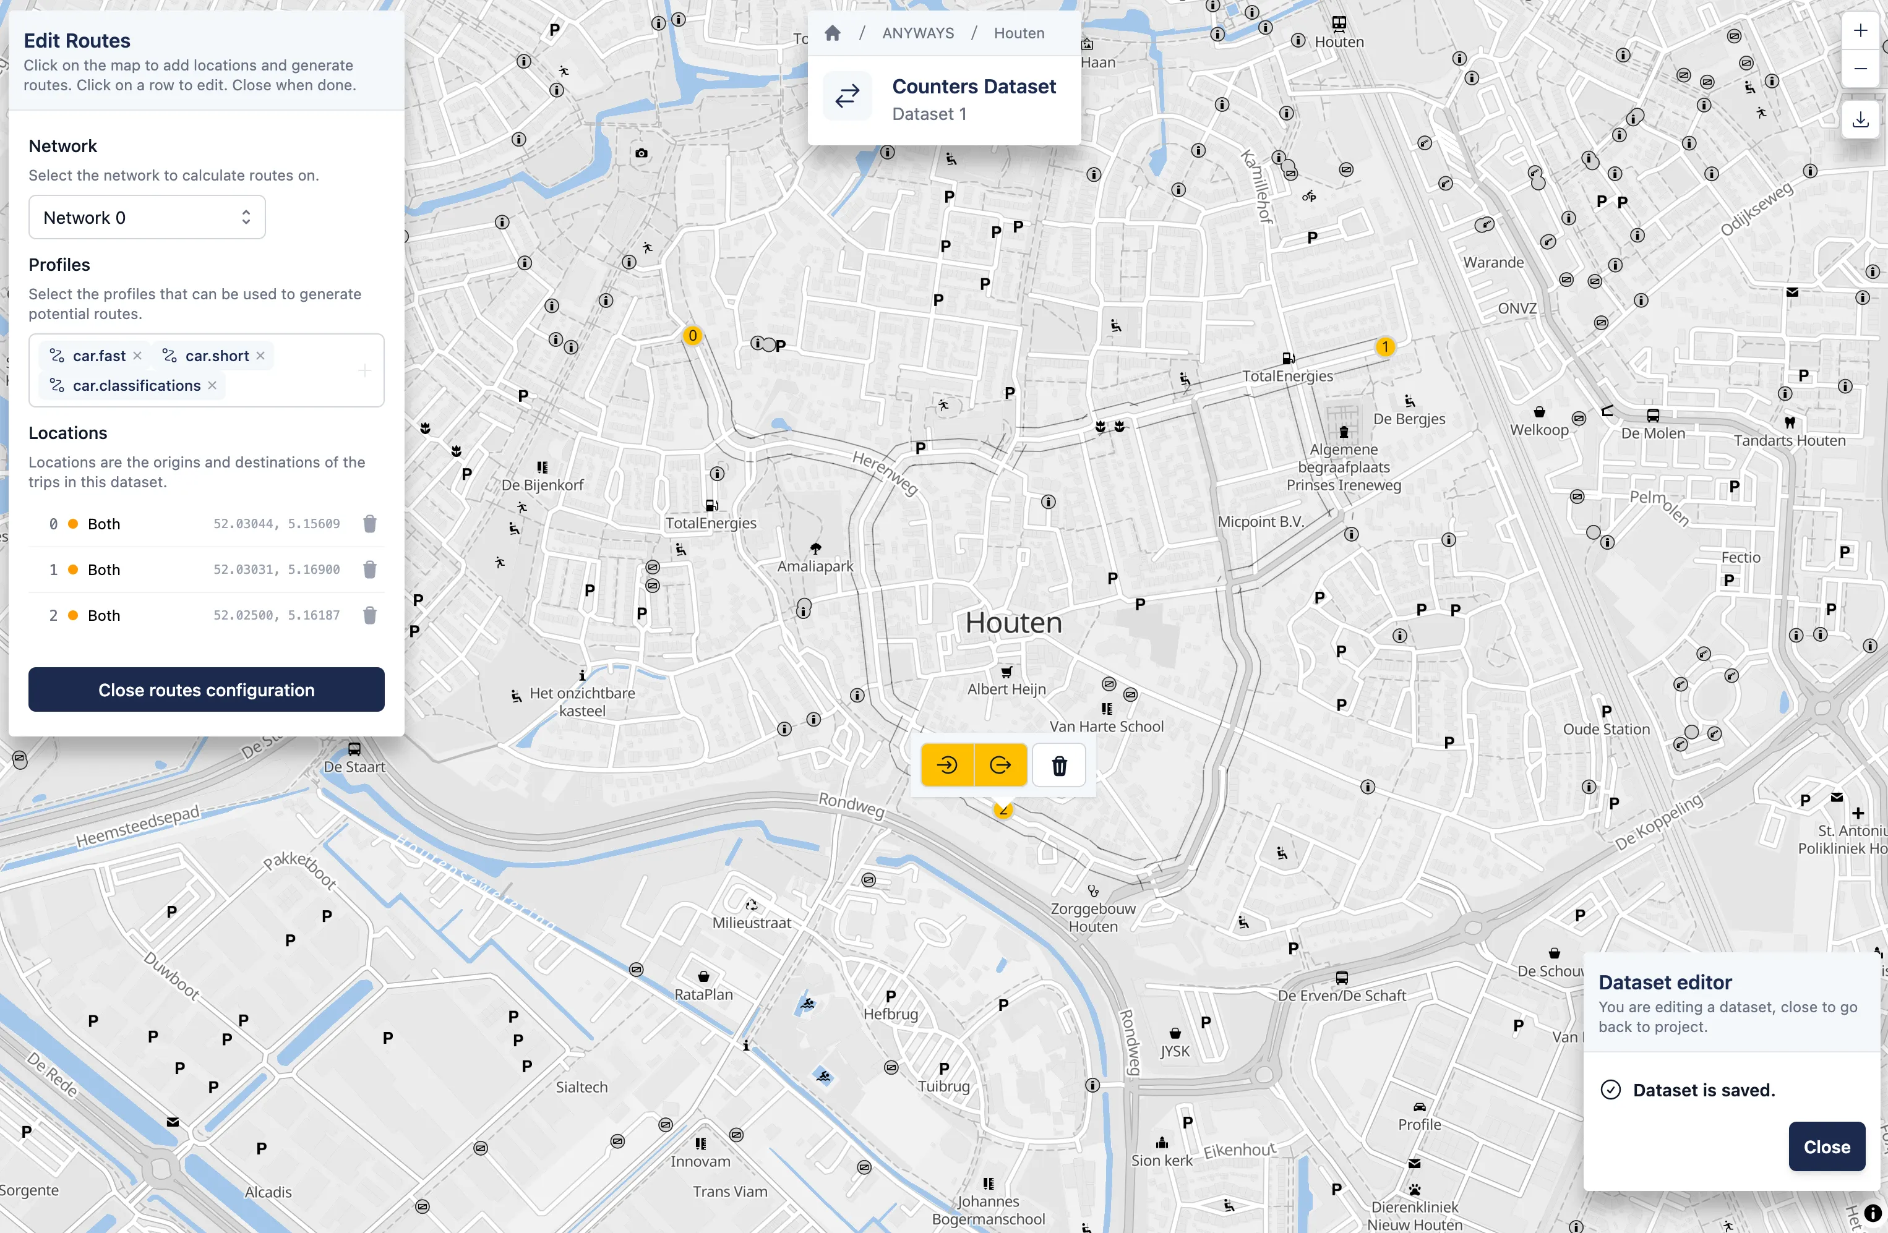Image resolution: width=1888 pixels, height=1233 pixels.
Task: Open Houten breadcrumb link
Action: tap(1019, 33)
